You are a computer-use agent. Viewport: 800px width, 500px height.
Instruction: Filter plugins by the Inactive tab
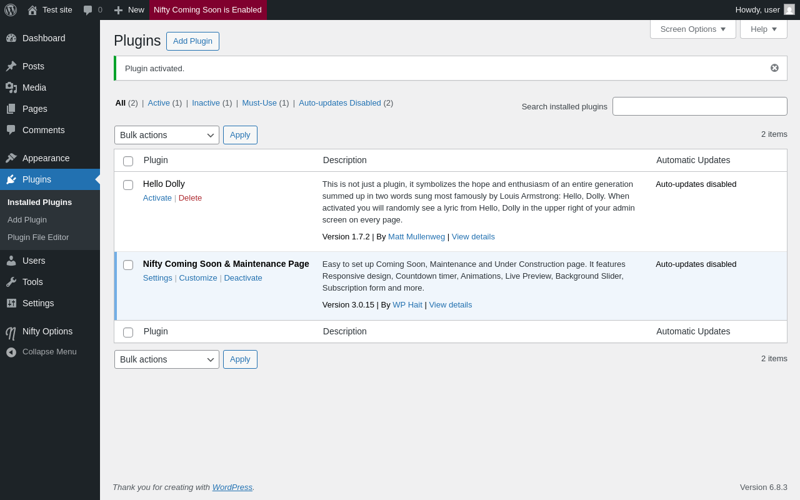[206, 103]
